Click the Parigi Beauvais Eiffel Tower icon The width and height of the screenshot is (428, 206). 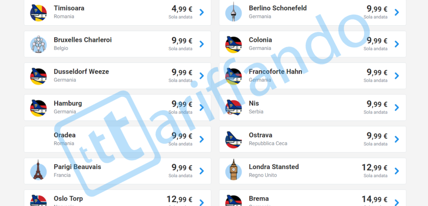tap(38, 171)
